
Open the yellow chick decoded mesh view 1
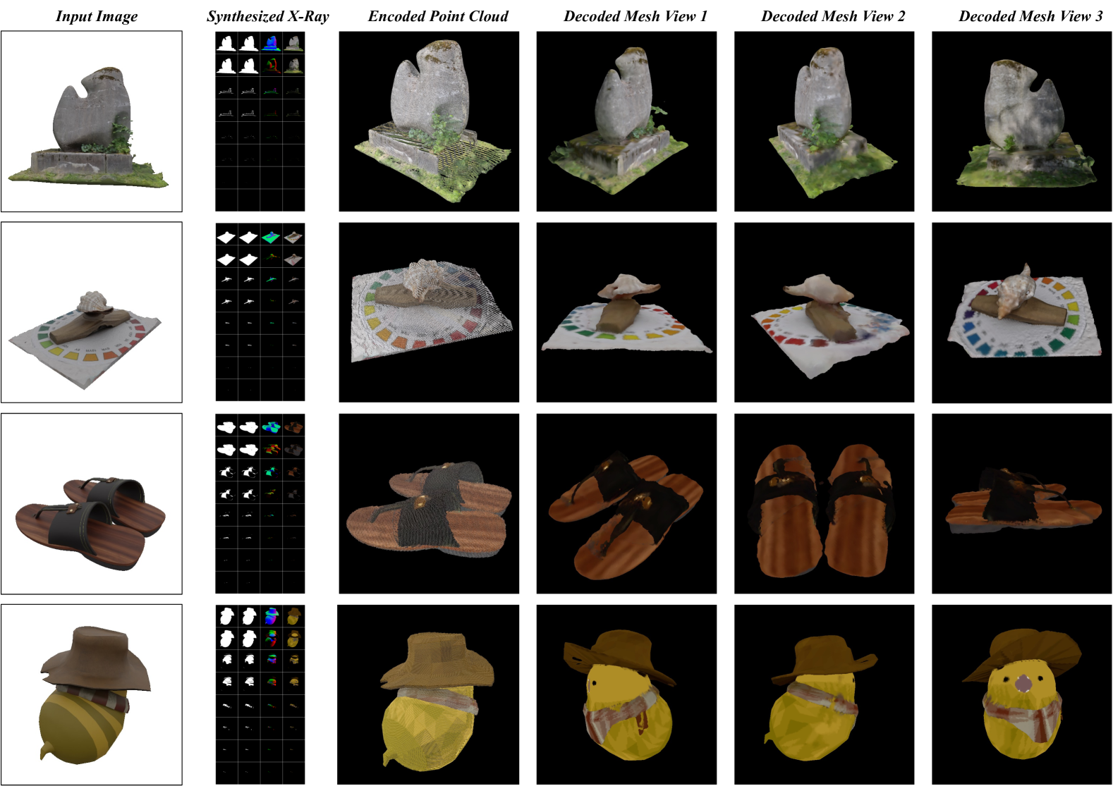point(626,694)
